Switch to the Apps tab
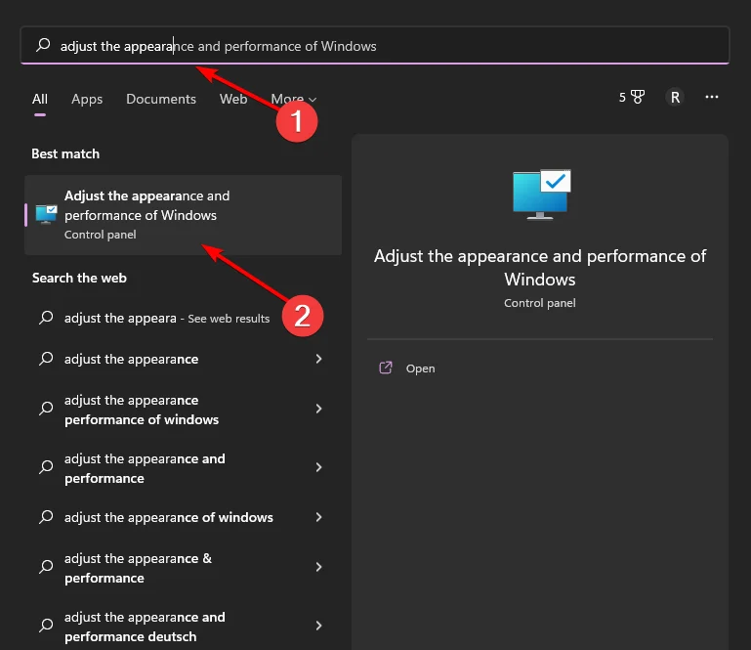751x650 pixels. 87,99
